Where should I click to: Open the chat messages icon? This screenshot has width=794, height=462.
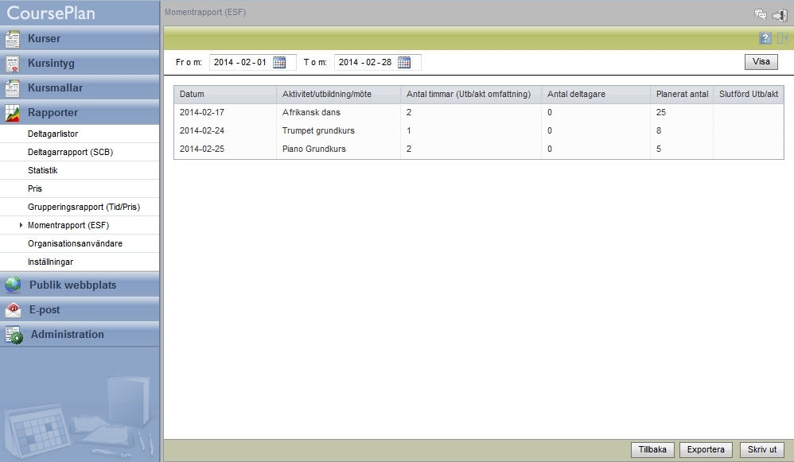(x=760, y=14)
